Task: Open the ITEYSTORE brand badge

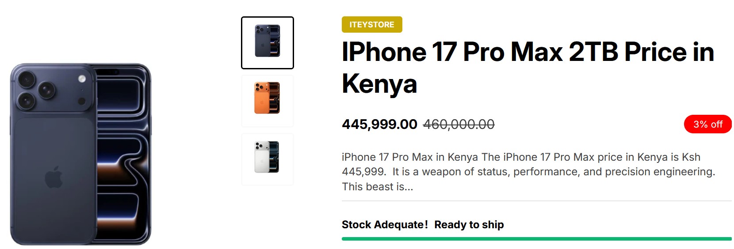Action: point(372,25)
